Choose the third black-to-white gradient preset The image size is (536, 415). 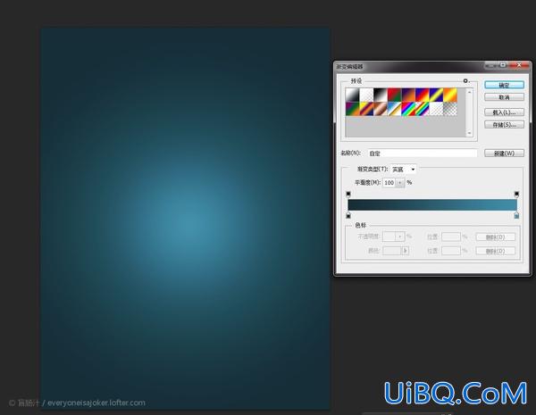[x=381, y=95]
